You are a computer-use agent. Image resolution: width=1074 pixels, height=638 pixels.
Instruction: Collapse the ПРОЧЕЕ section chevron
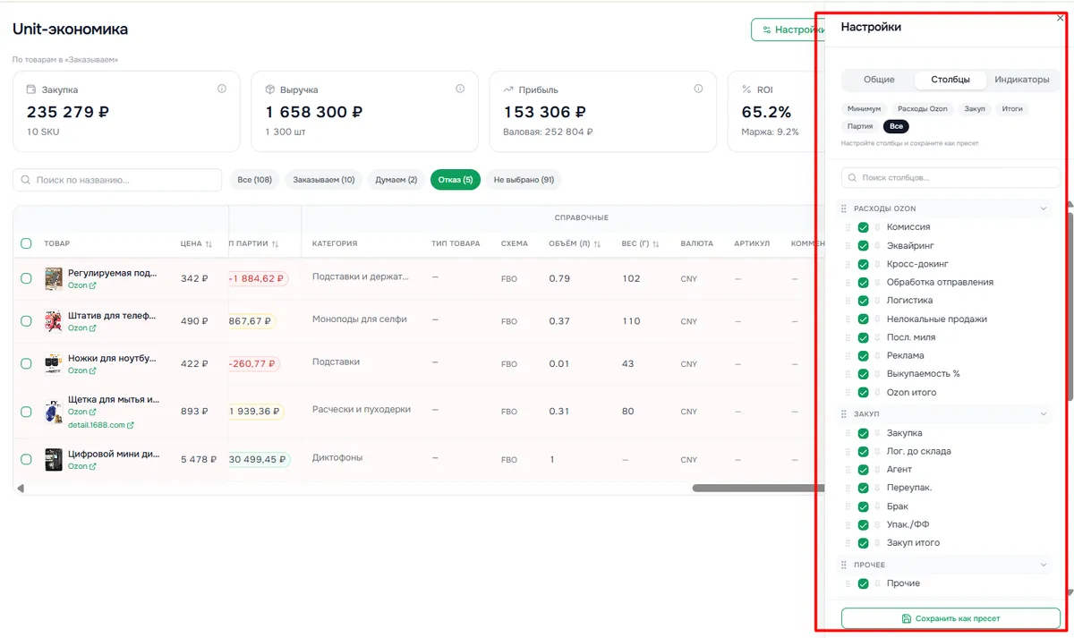coord(1043,565)
